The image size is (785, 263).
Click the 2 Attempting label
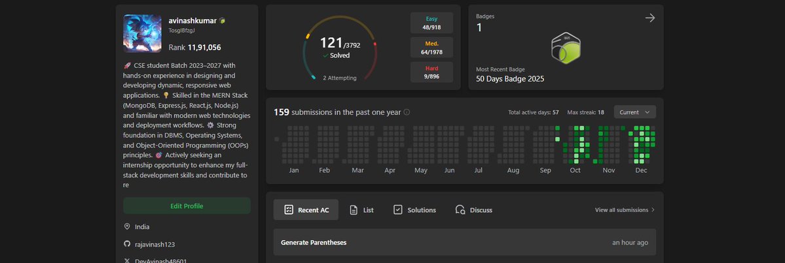tap(339, 78)
